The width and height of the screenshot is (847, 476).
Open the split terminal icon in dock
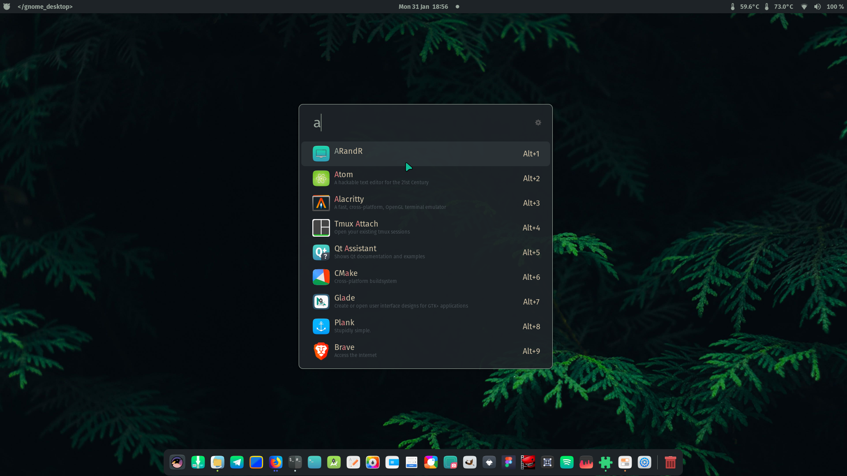(295, 462)
